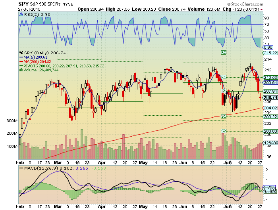
Task: Click the RSI axis label 90
Action: point(266,18)
